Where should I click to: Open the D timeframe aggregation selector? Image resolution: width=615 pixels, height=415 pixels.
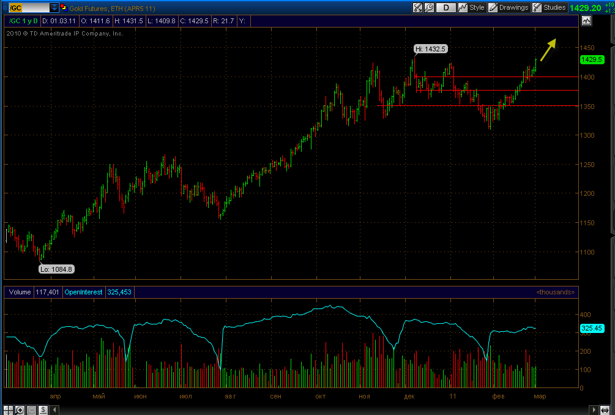click(x=446, y=7)
